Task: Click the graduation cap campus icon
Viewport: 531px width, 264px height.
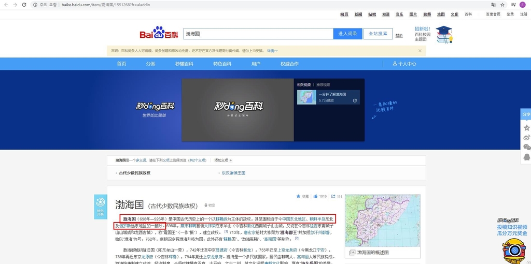Action: pos(444,35)
